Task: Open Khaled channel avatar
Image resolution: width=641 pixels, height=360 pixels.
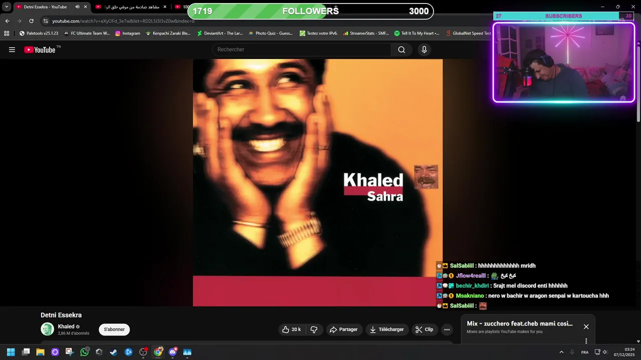Action: [x=47, y=329]
